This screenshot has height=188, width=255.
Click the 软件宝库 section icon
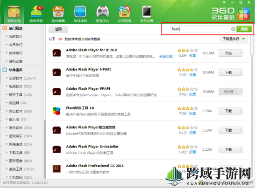coord(5,70)
